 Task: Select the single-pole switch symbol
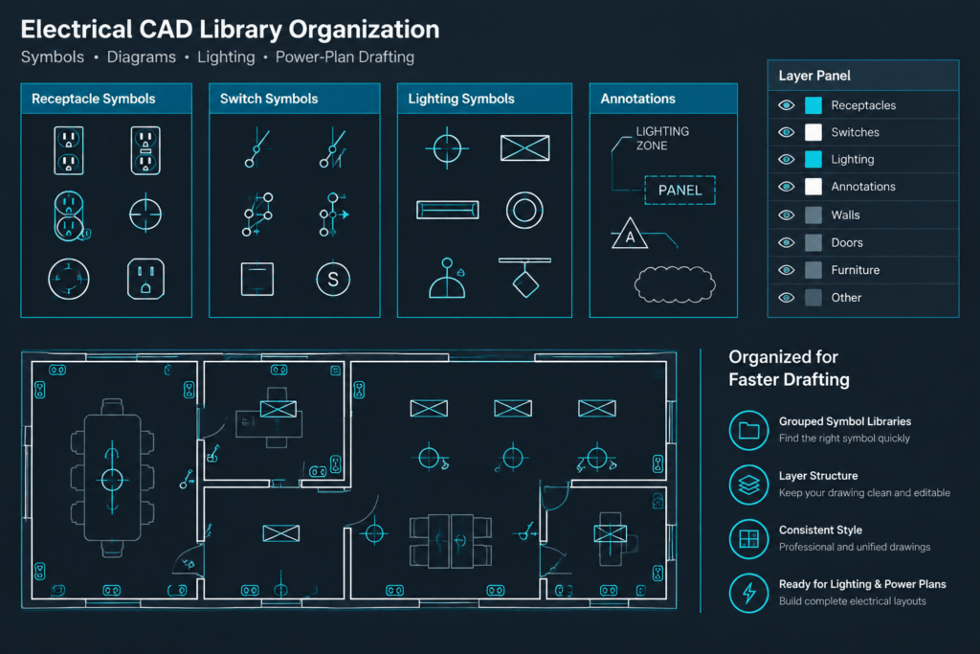click(x=256, y=148)
